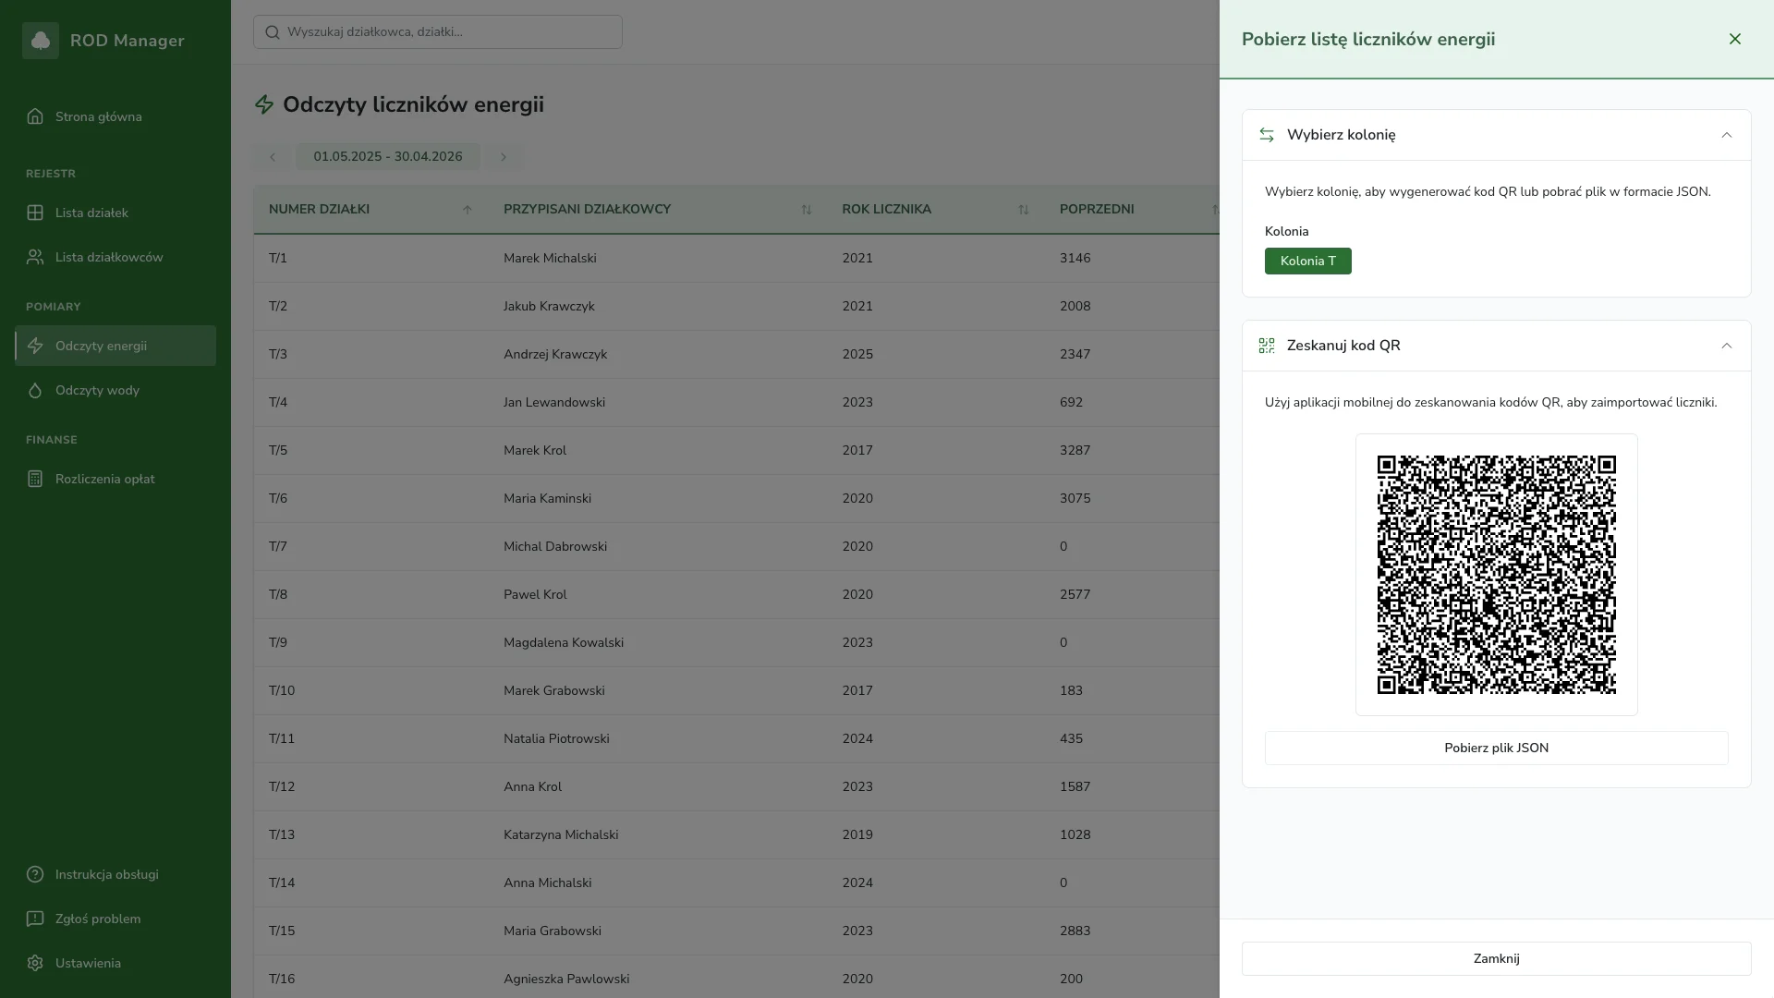Click the ROD Manager tree logo icon
This screenshot has width=1774, height=998.
(x=41, y=41)
